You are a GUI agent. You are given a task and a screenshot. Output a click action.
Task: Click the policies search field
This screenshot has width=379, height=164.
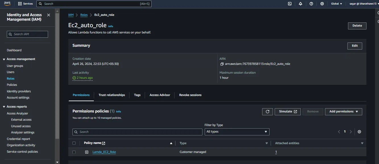click(137, 132)
